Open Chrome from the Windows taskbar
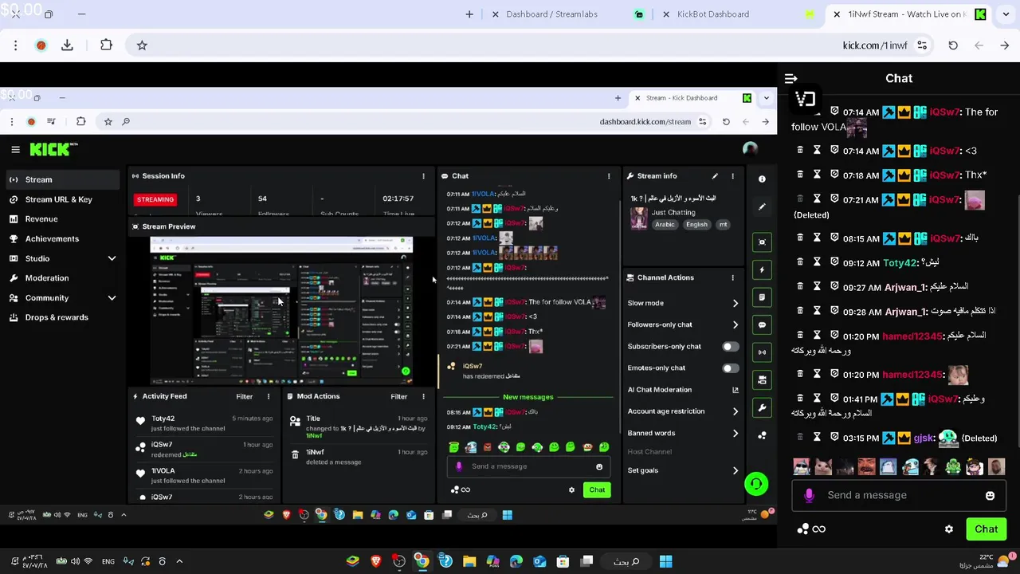The height and width of the screenshot is (574, 1020). pyautogui.click(x=422, y=561)
